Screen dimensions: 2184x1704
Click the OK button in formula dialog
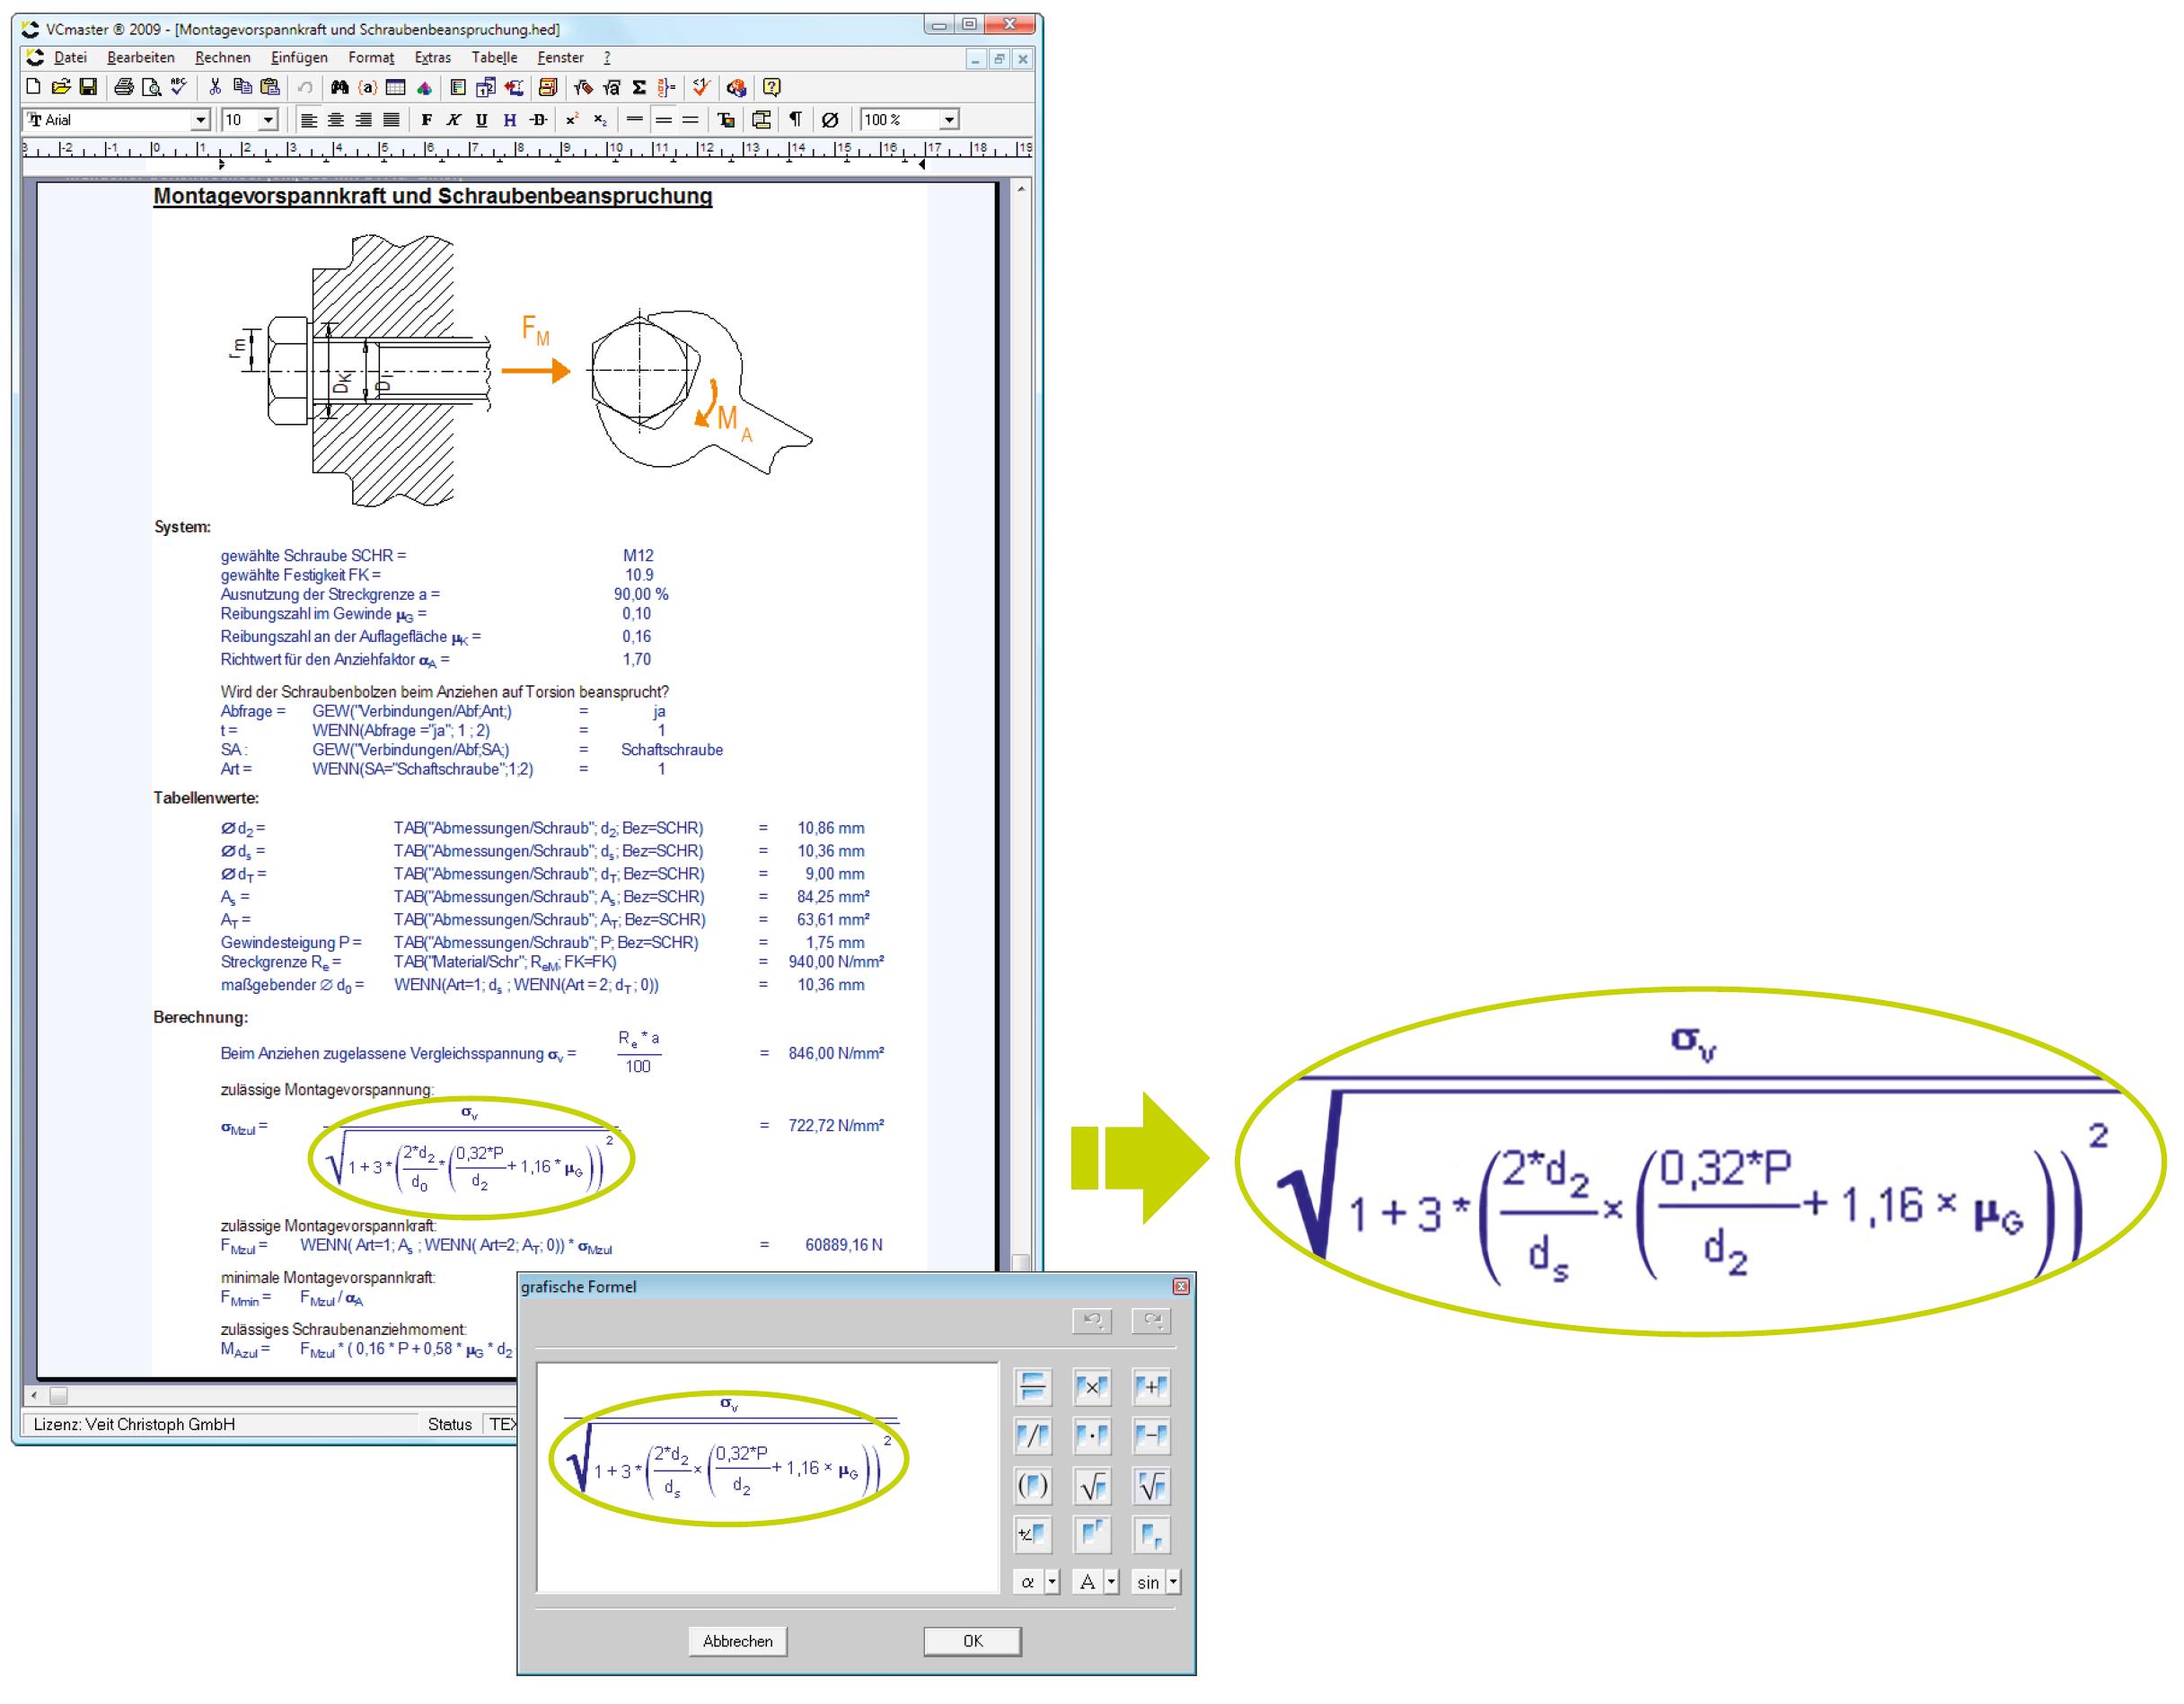coord(972,1641)
